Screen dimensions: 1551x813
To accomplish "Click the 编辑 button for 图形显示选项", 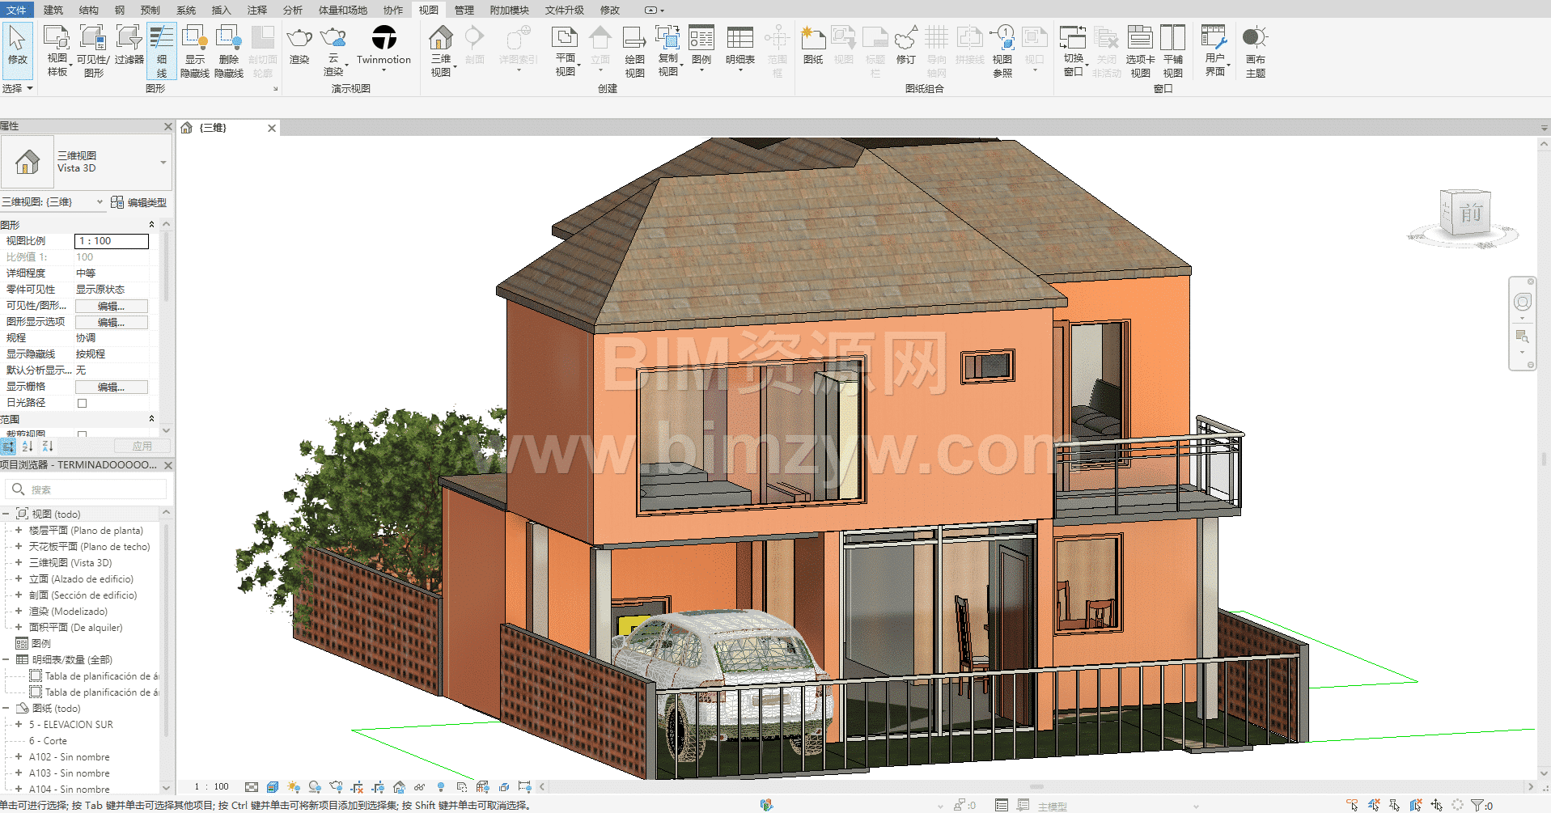I will tap(111, 322).
